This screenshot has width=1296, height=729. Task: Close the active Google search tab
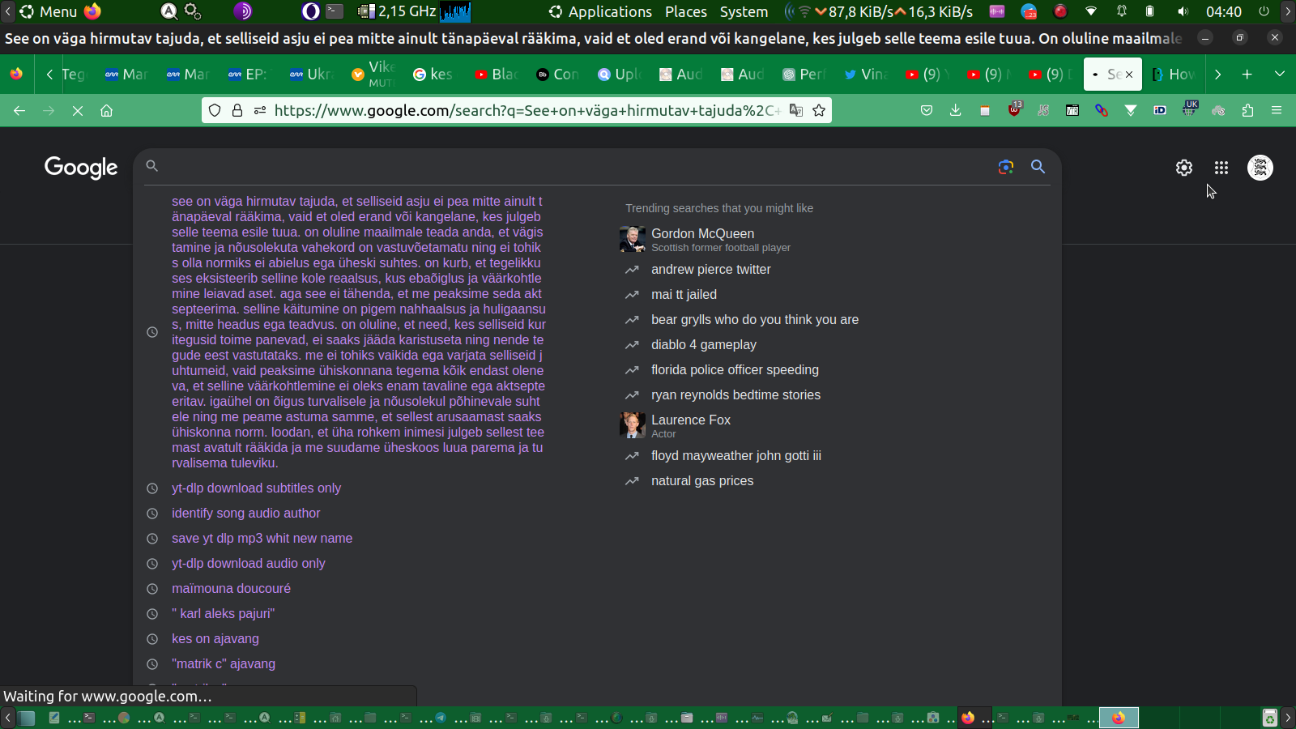(1129, 75)
